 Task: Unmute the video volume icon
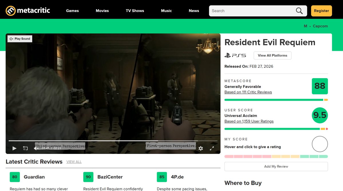click(x=36, y=148)
